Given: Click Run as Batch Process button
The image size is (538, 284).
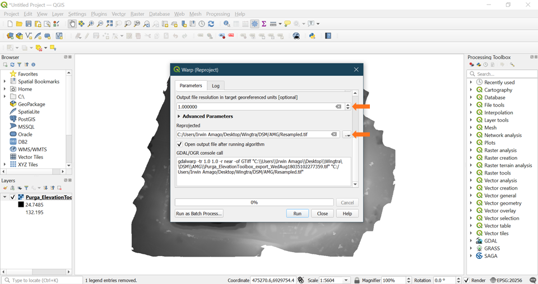Looking at the screenshot, I should coord(199,214).
